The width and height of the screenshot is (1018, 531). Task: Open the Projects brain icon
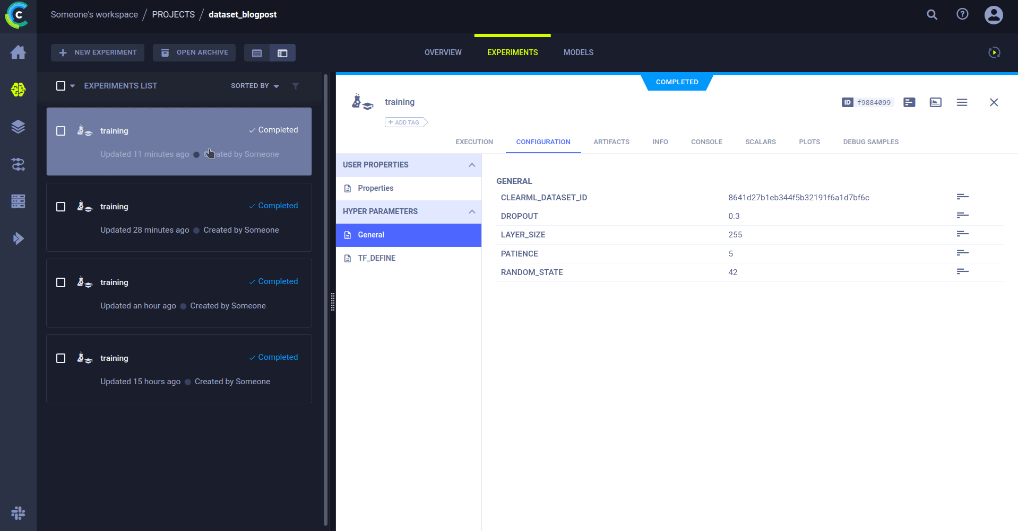click(x=18, y=90)
